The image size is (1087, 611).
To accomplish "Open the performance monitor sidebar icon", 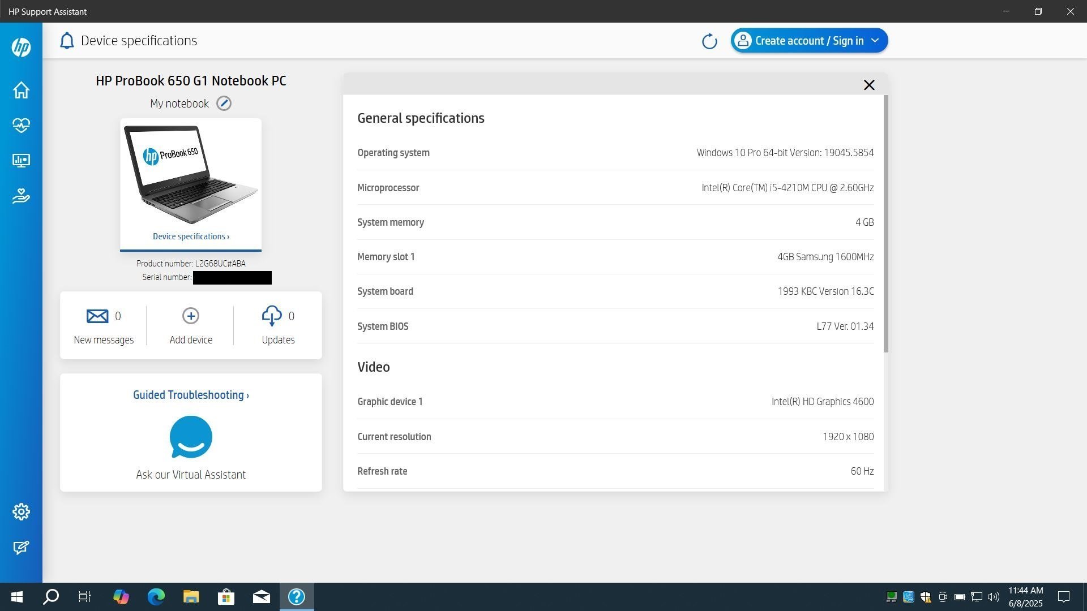I will (x=21, y=161).
